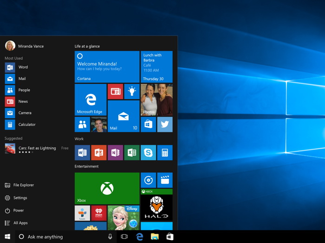
Task: Click the Task View taskbar icon
Action: coord(124,237)
